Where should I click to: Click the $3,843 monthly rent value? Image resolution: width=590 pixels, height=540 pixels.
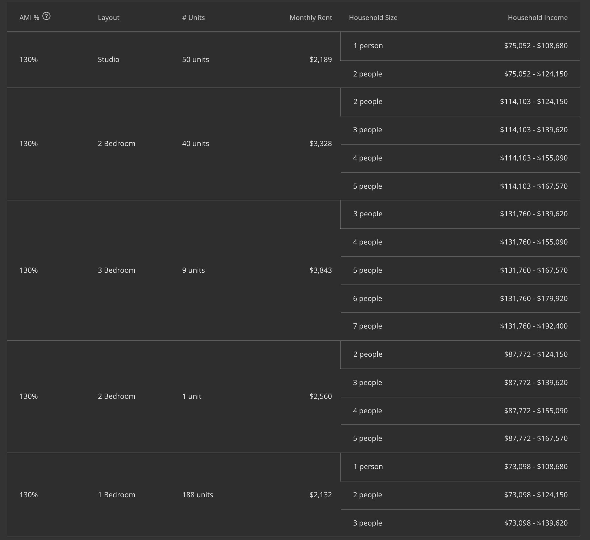tap(320, 270)
